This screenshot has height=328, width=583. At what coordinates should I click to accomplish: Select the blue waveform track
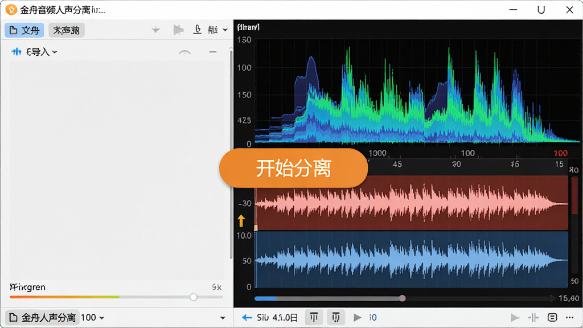click(412, 260)
